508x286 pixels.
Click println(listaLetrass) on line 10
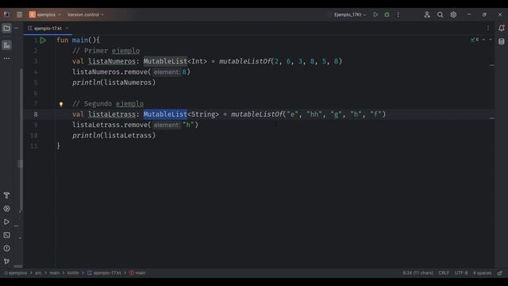pos(114,136)
